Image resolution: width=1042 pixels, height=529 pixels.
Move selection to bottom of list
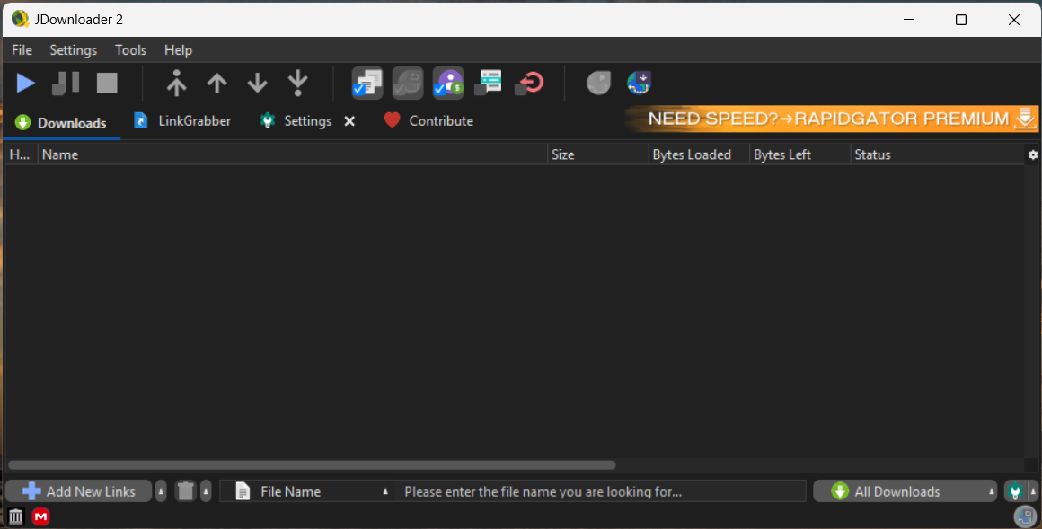pyautogui.click(x=297, y=83)
